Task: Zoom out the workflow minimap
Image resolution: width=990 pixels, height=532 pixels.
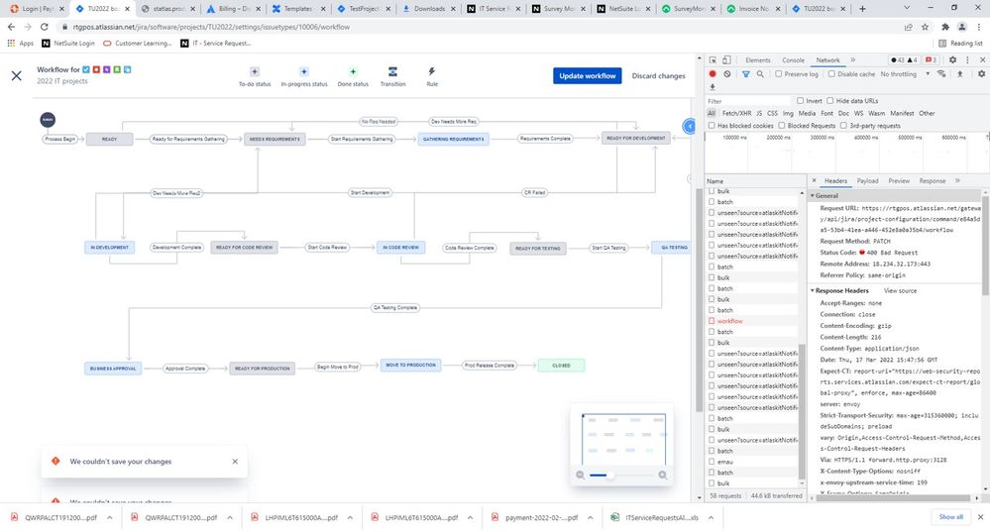Action: pos(581,476)
